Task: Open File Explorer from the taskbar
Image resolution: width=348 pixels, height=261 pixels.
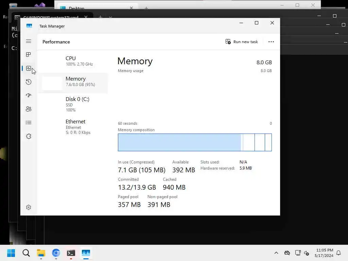Action: coord(41,253)
